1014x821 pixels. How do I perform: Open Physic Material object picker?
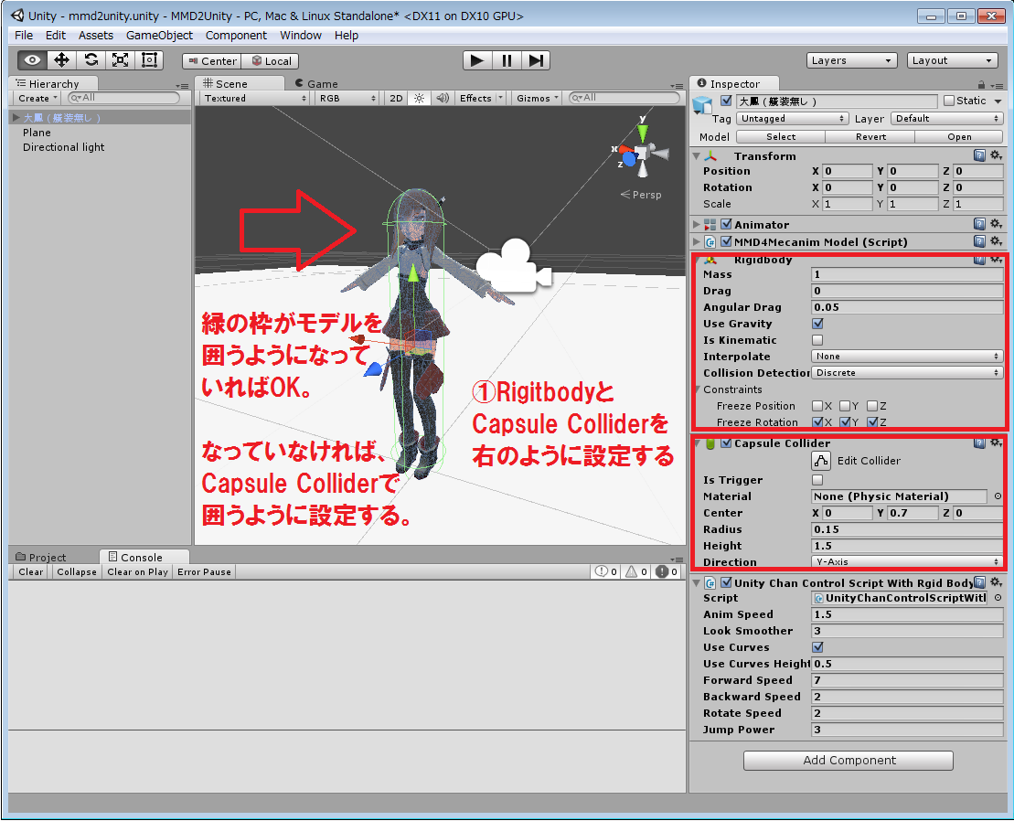click(998, 496)
